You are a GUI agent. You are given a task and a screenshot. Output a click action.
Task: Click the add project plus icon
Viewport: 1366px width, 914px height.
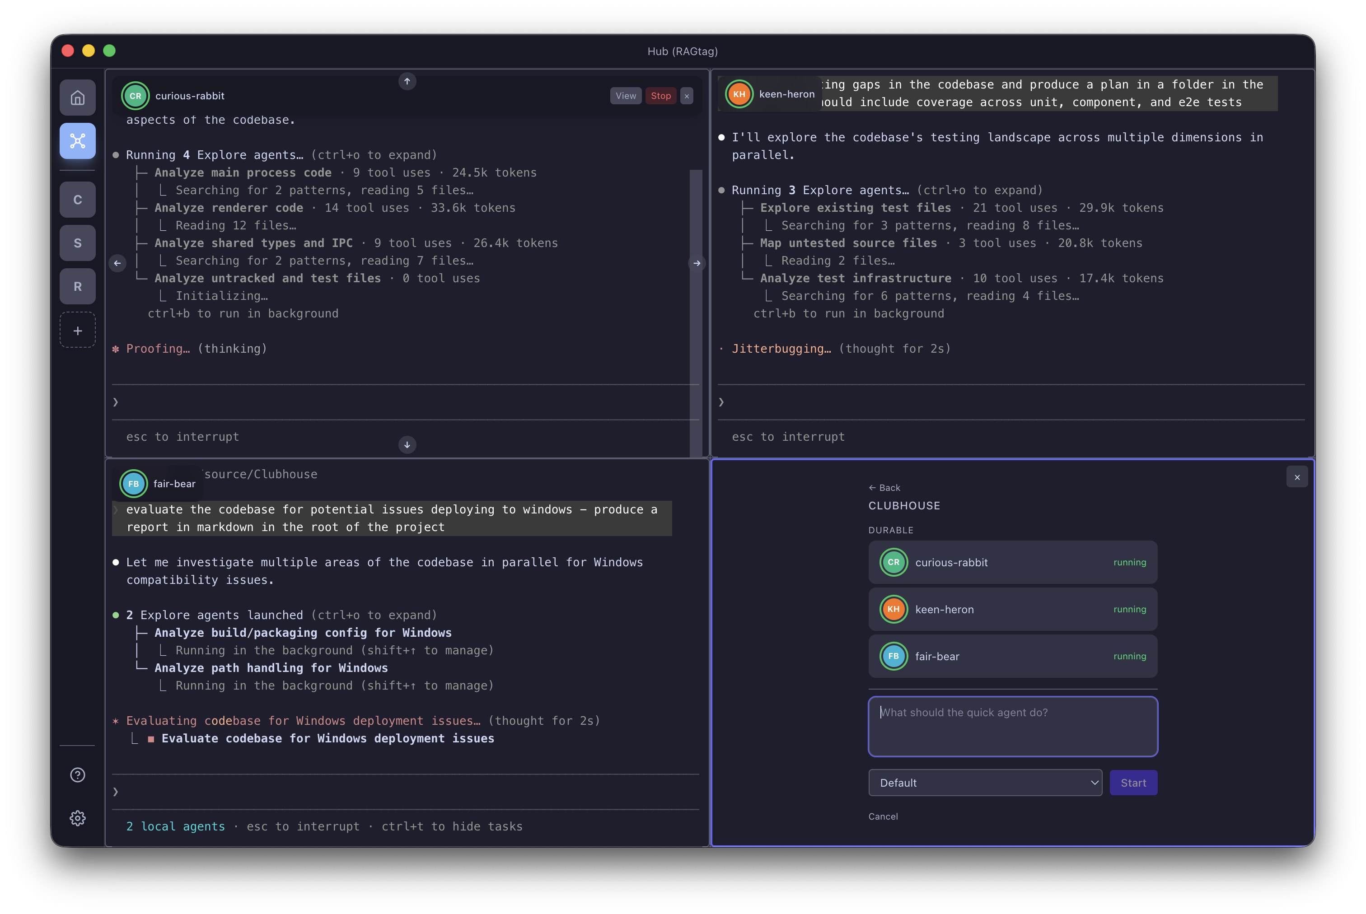click(x=78, y=331)
